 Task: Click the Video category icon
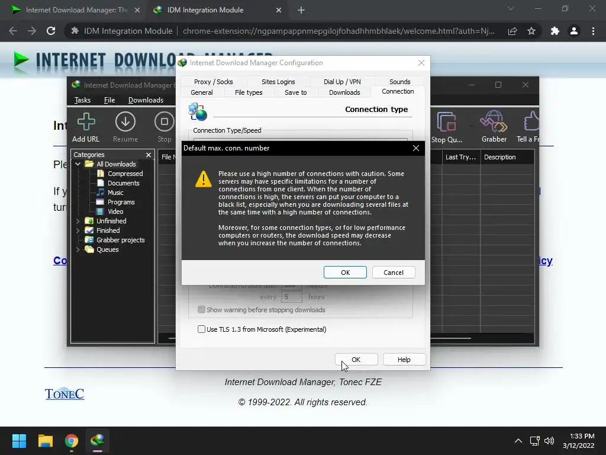pos(101,212)
